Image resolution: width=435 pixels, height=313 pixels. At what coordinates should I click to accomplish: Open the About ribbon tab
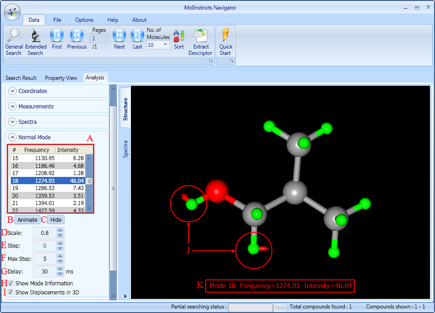[139, 20]
